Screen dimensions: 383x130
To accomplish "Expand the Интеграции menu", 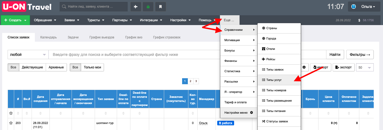I will coord(151,20).
